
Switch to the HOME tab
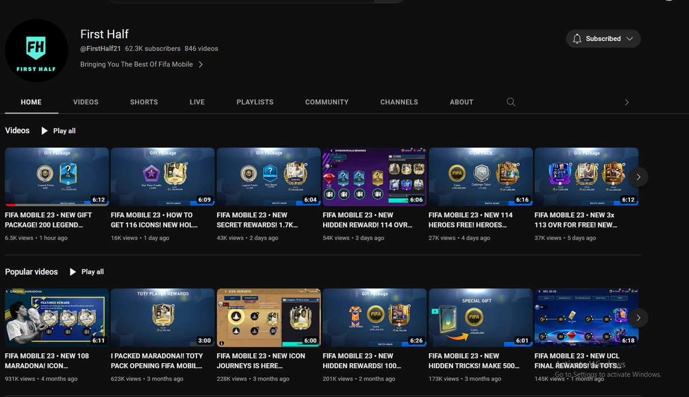(x=31, y=102)
